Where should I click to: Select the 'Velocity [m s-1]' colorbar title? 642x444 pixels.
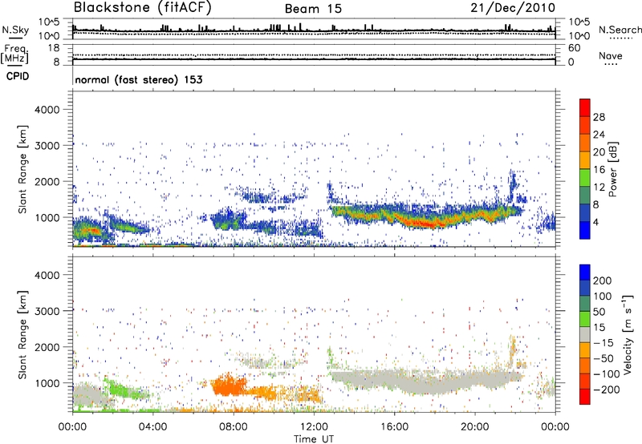pos(628,334)
